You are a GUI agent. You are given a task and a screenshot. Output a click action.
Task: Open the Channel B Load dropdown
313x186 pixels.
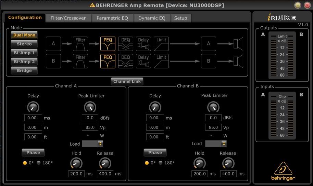(216, 144)
